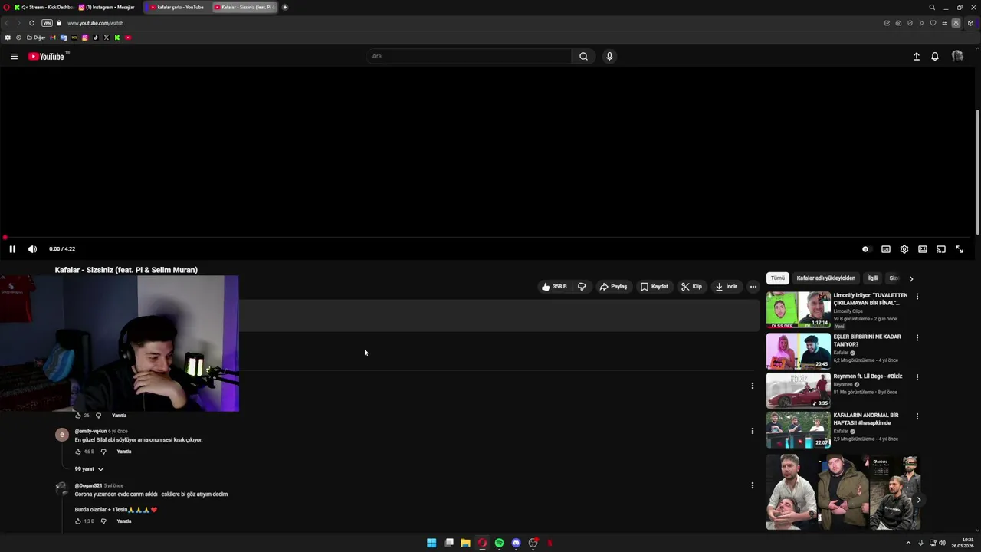The image size is (981, 552).
Task: Save the video using Kaydet
Action: click(x=655, y=287)
